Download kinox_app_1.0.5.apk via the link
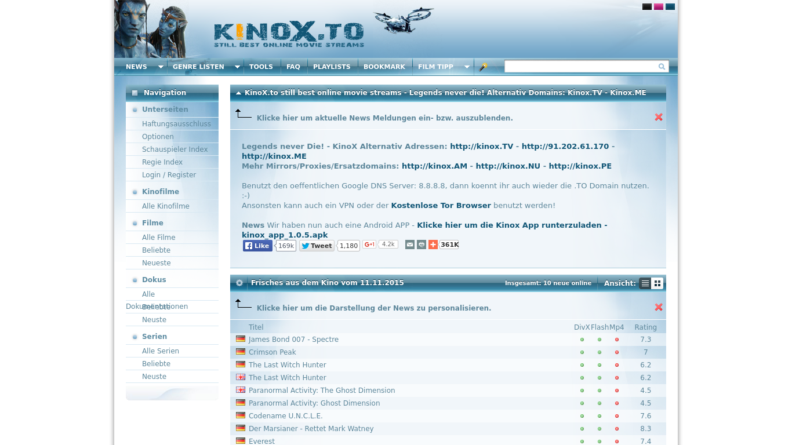This screenshot has width=792, height=445. click(x=284, y=235)
